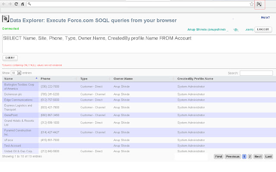
Task: Select pagination page 1
Action: 244,157
